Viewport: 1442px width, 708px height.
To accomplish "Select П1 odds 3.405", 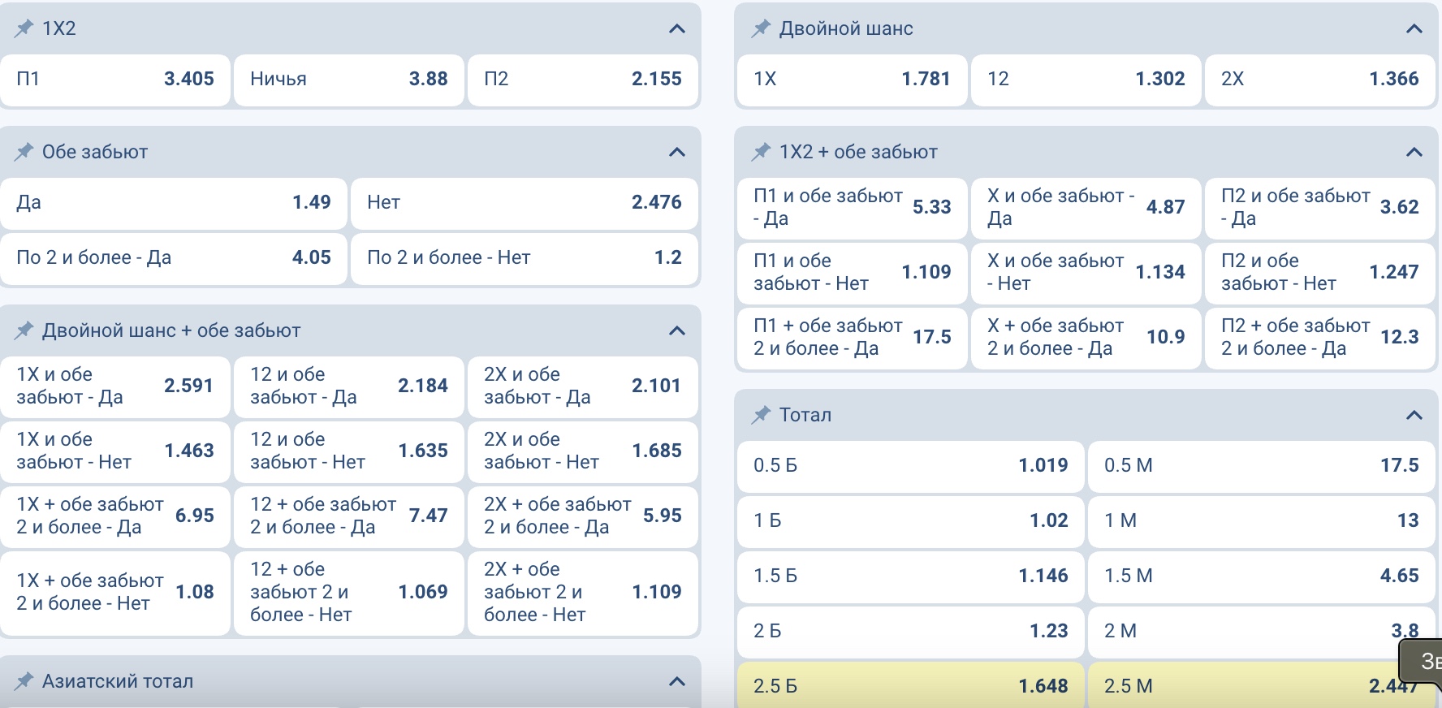I will (115, 80).
